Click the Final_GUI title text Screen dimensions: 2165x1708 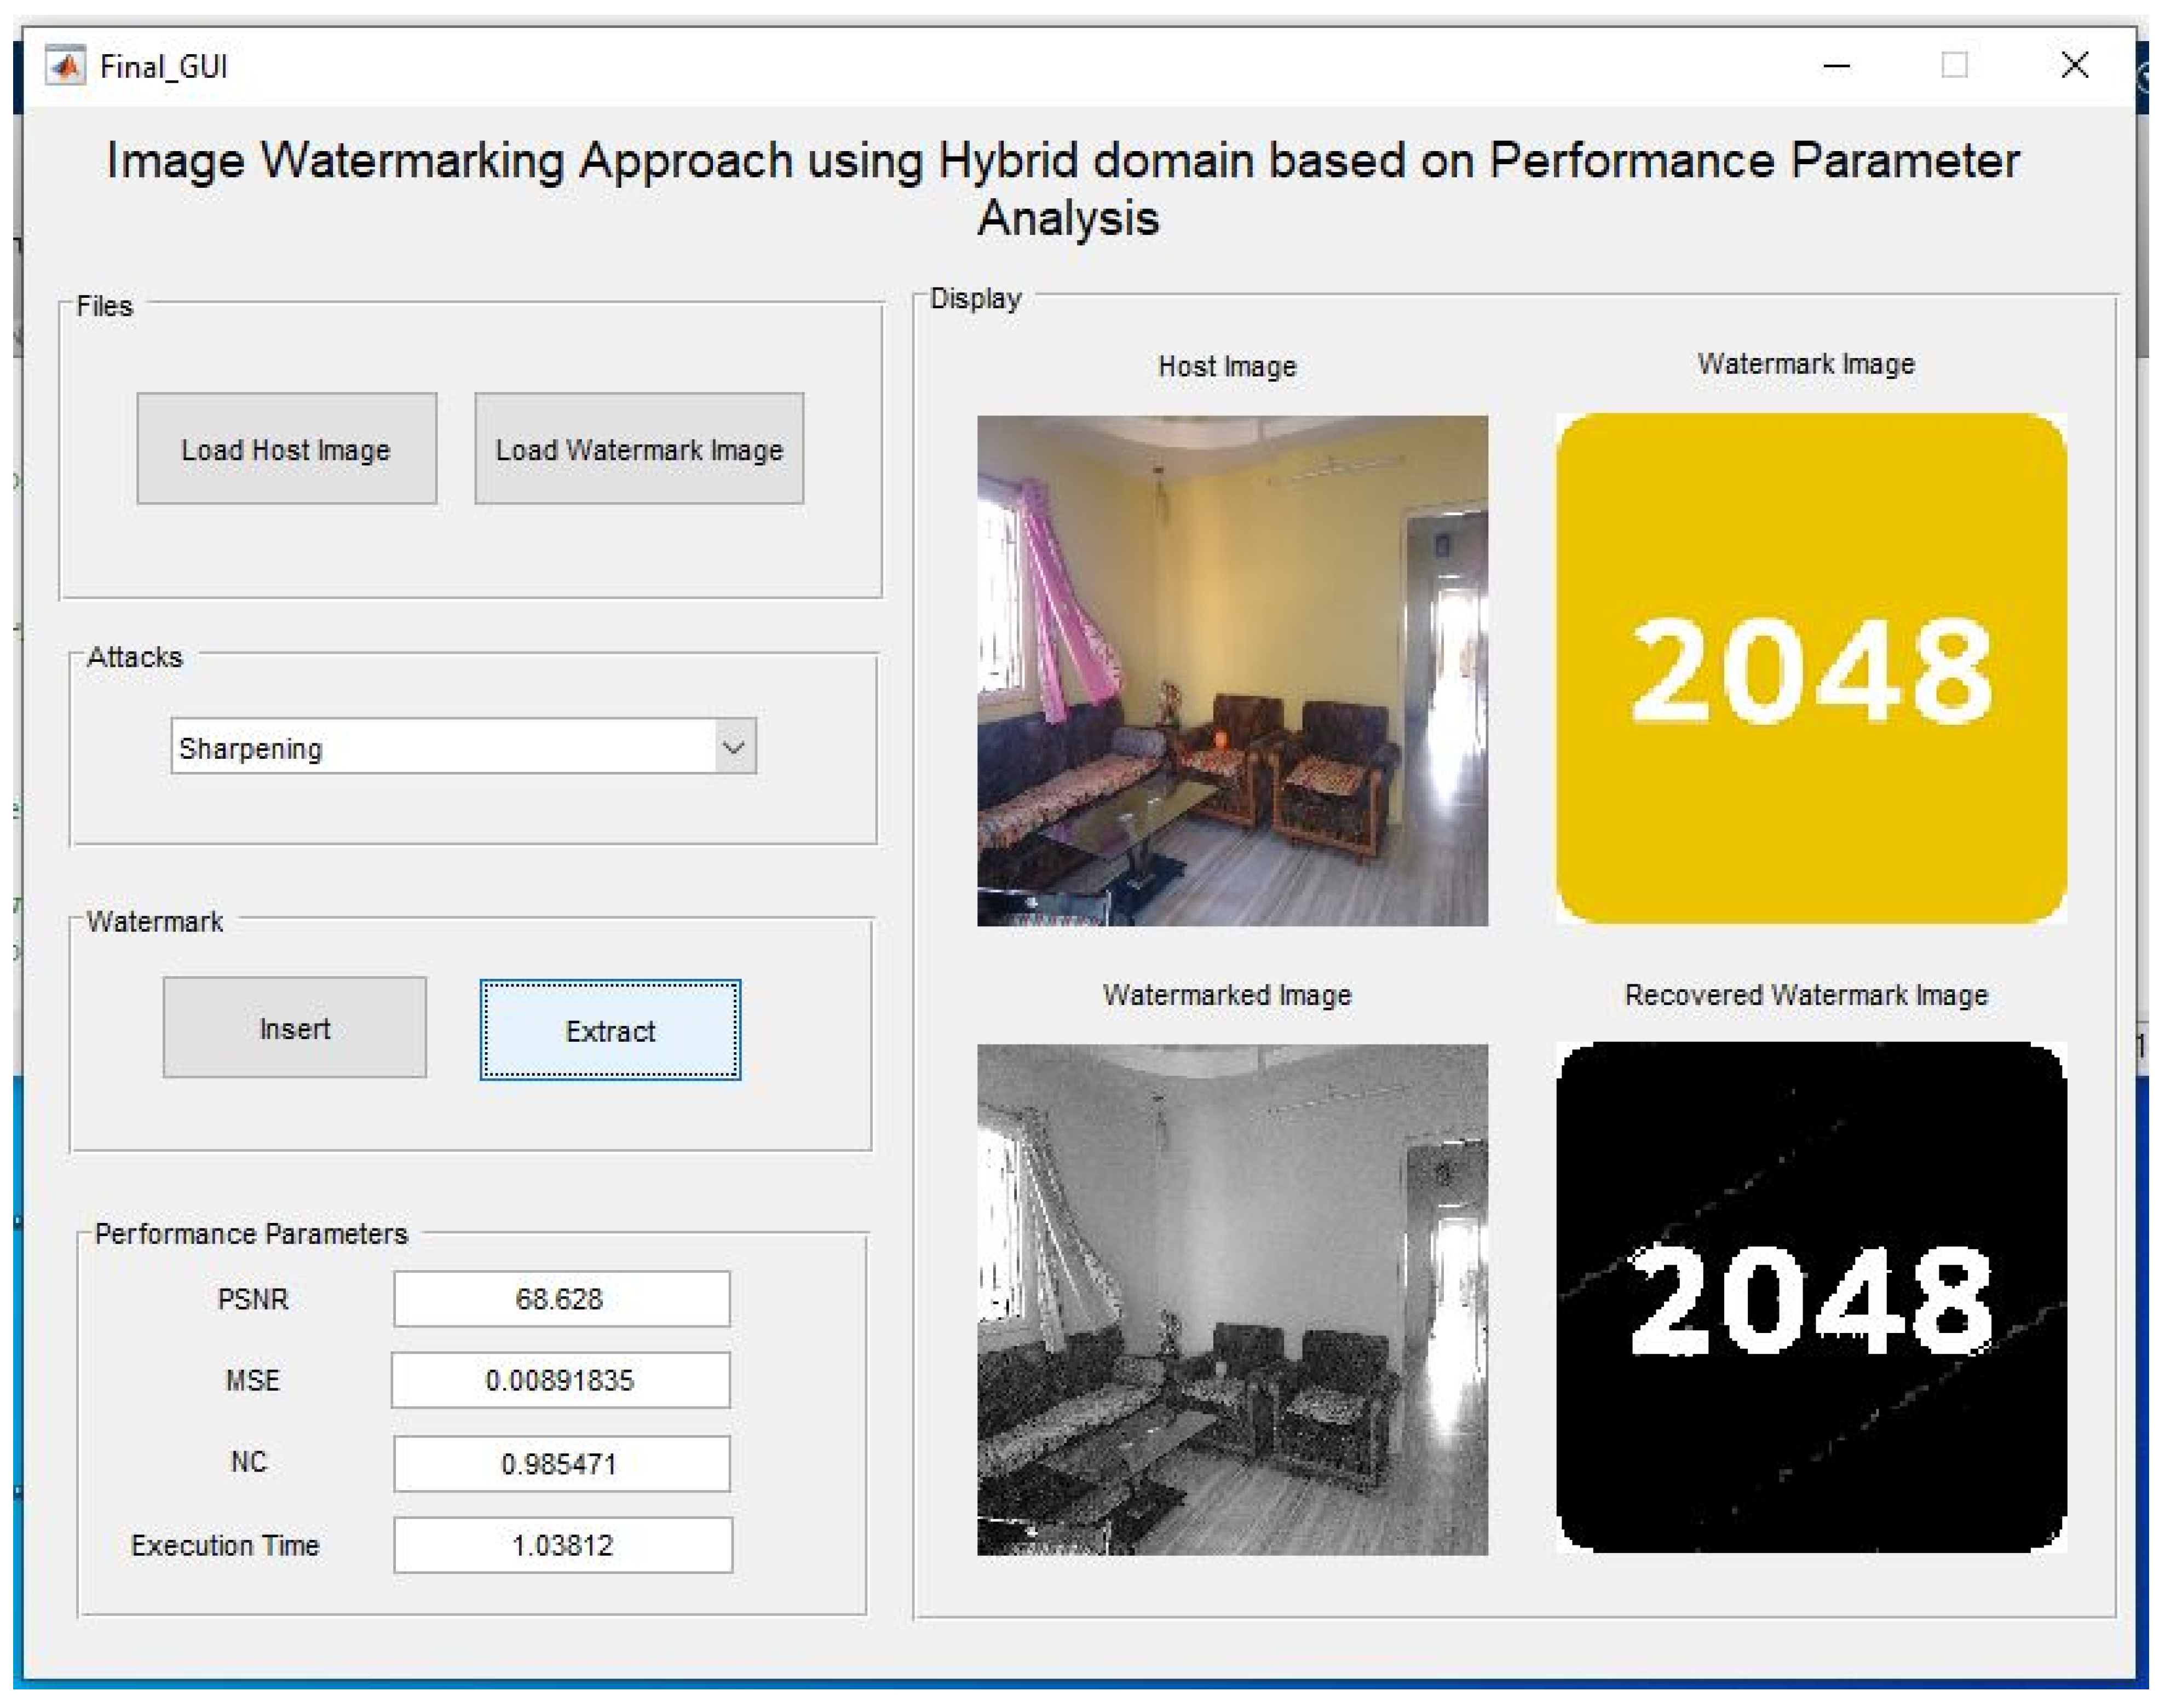coord(164,67)
